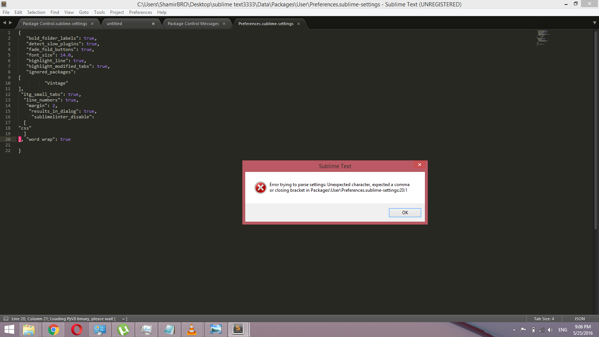Viewport: 599px width, 337px height.
Task: Open the Preferences menu
Action: (x=140, y=12)
